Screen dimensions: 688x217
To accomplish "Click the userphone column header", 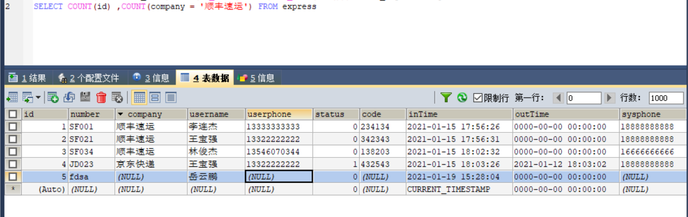I will click(279, 114).
